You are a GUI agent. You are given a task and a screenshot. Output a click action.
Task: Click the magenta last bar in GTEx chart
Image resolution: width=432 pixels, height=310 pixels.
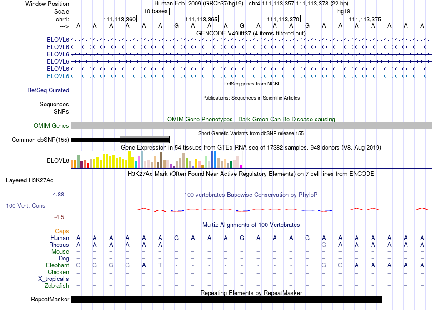241,166
